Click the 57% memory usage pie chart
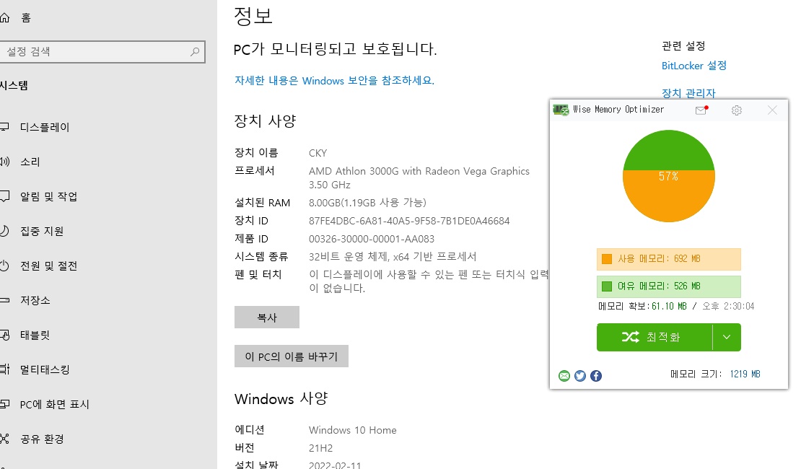Image resolution: width=801 pixels, height=469 pixels. pyautogui.click(x=669, y=176)
